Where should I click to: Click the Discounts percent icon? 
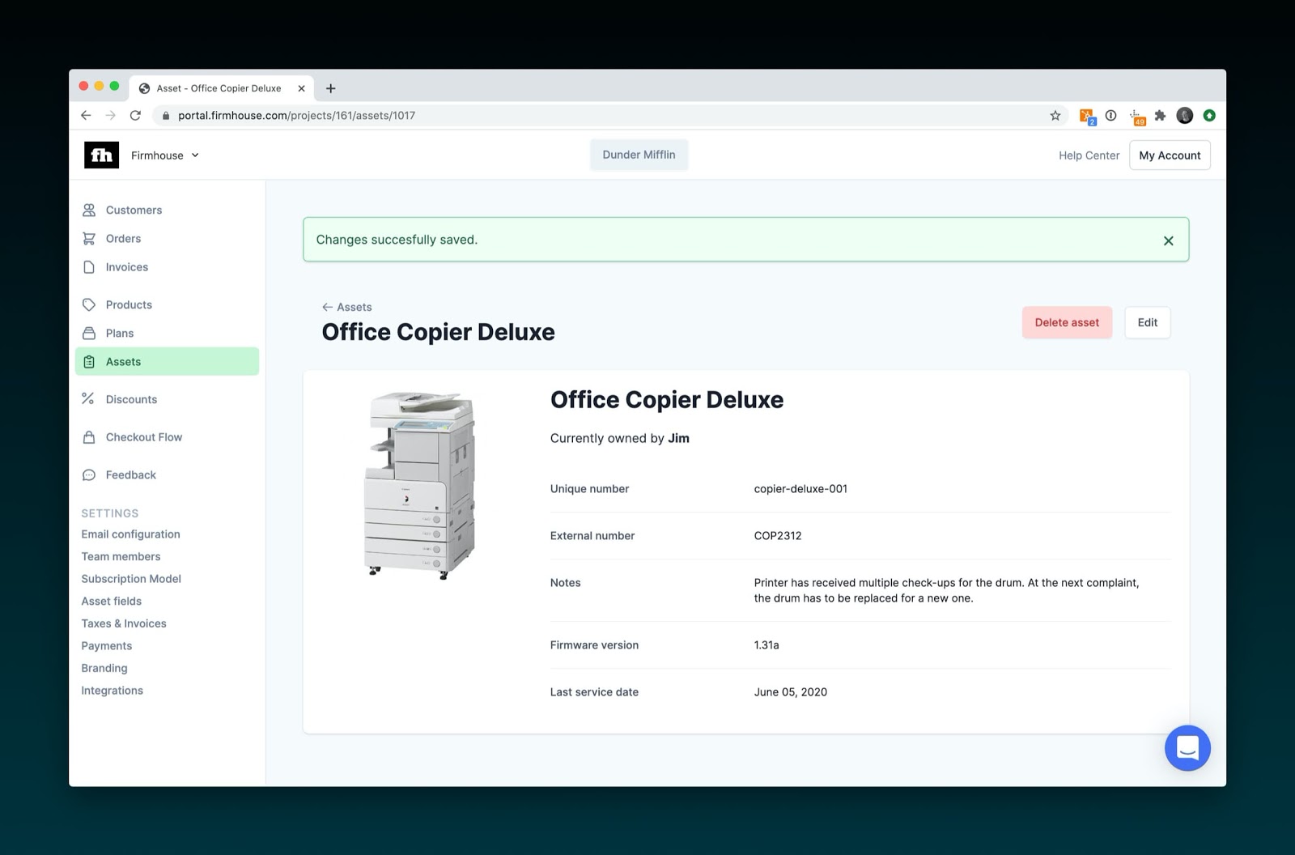point(88,398)
